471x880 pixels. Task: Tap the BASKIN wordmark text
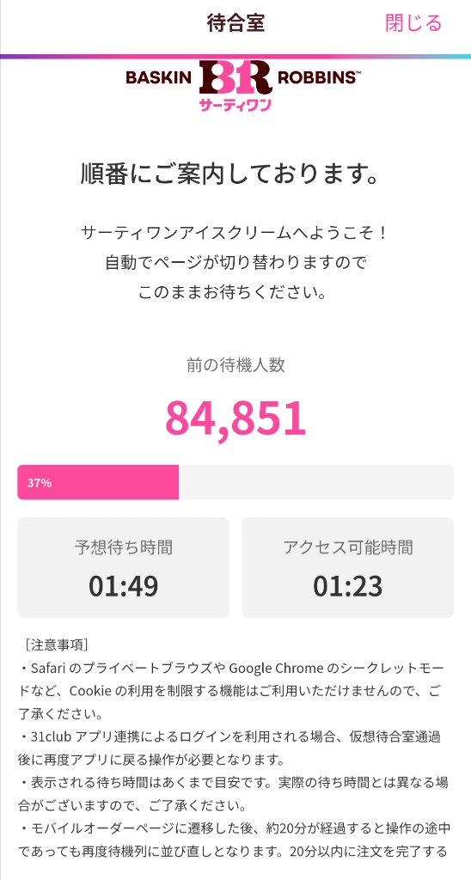click(159, 77)
